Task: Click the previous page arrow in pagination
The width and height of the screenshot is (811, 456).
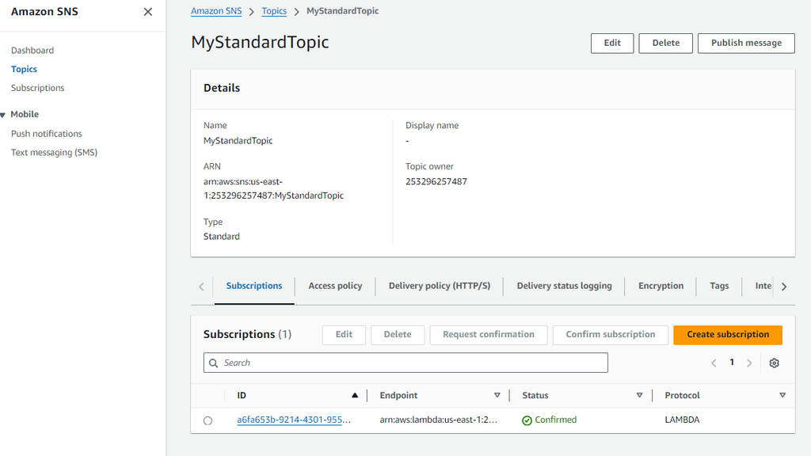Action: click(x=714, y=363)
